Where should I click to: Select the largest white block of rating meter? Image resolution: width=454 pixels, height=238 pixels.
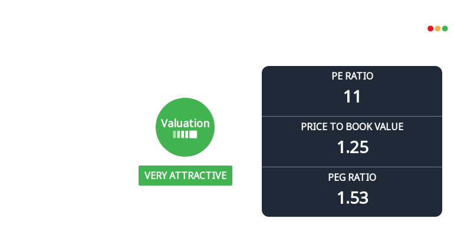[193, 134]
